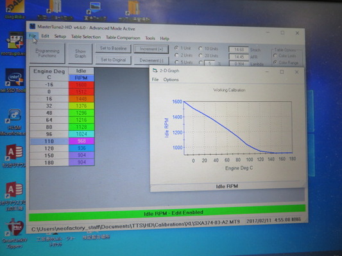Viewport: 342px width, 256px height.
Task: Open the Intel SSD Toolbox desktop icon
Action: (x=14, y=81)
